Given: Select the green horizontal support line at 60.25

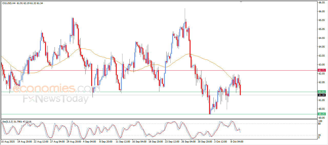Looking at the screenshot, I should pyautogui.click(x=154, y=114).
